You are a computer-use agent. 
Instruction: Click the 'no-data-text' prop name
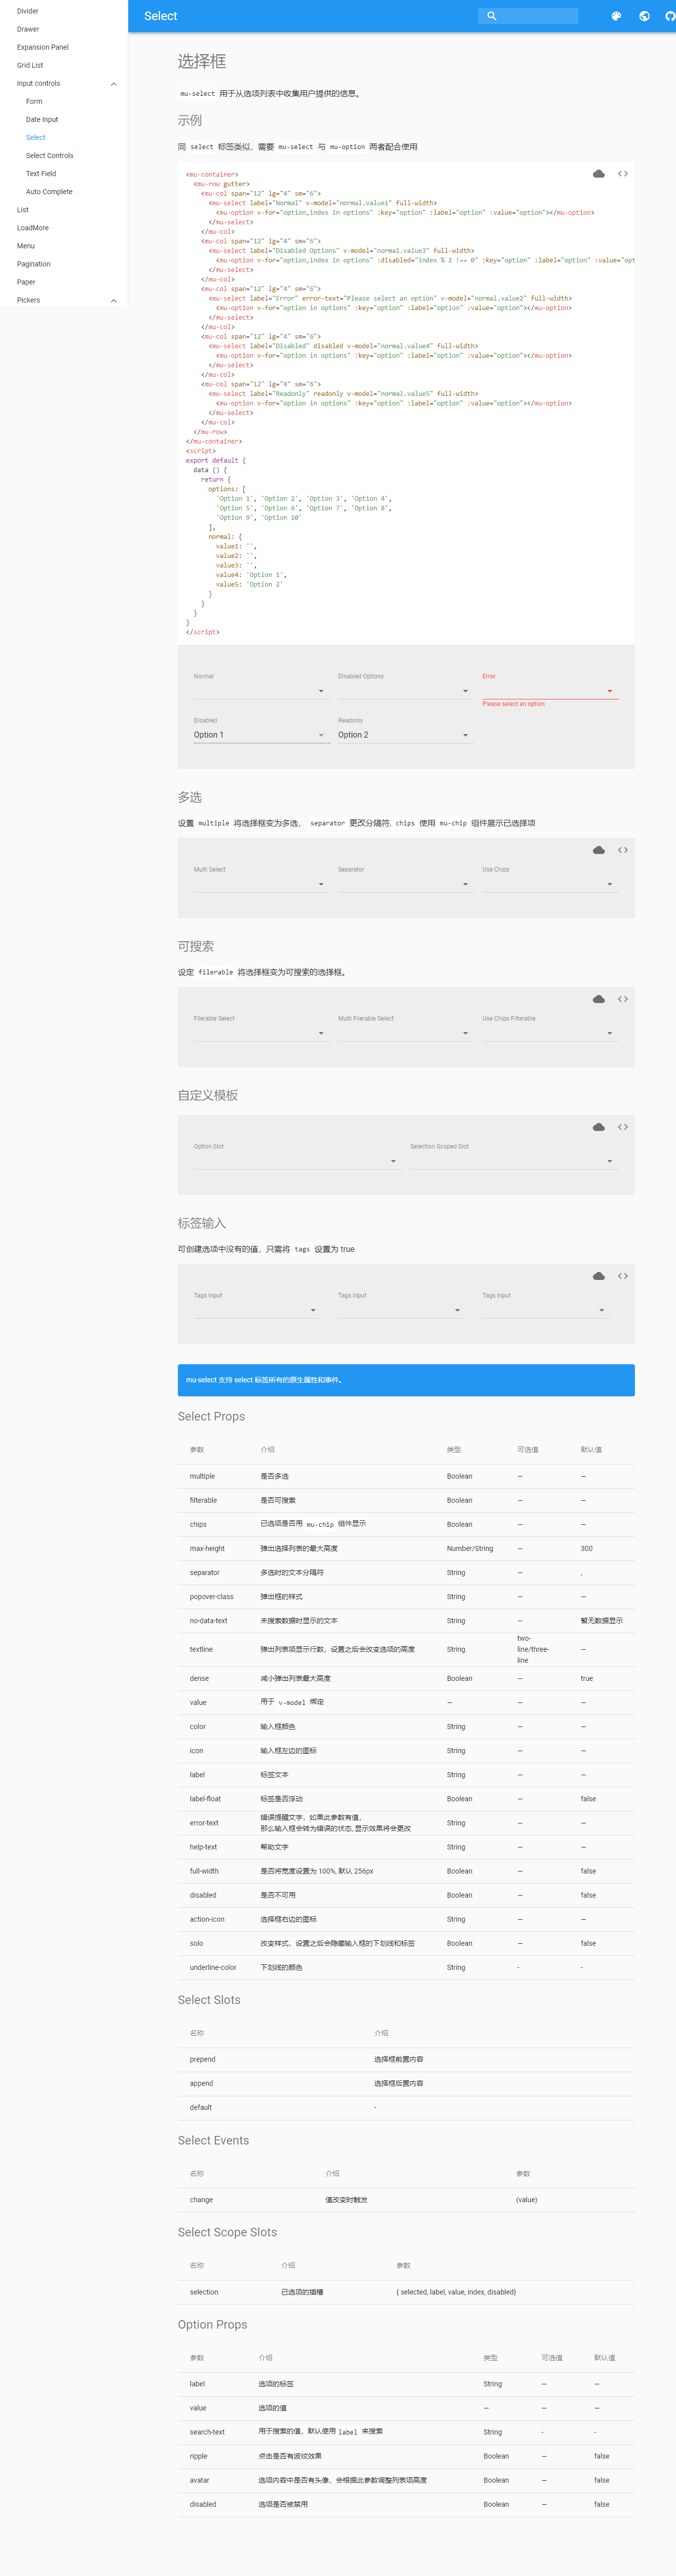[x=208, y=1620]
